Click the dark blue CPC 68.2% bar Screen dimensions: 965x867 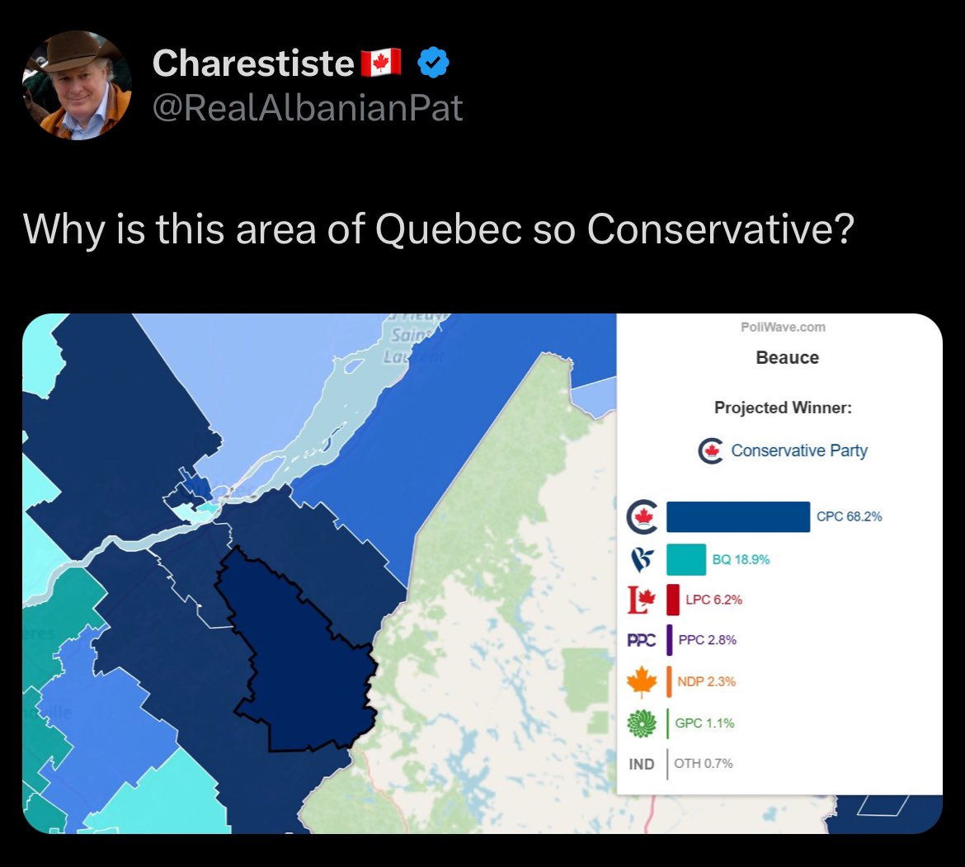click(x=738, y=517)
